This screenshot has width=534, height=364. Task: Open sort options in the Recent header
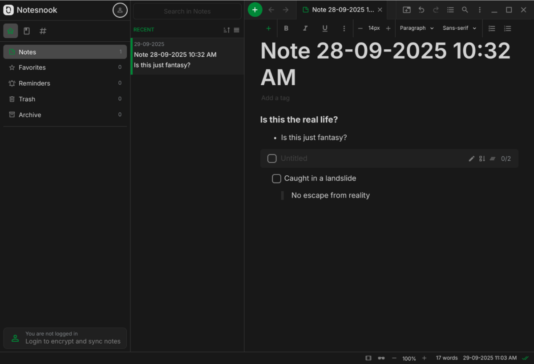click(227, 30)
